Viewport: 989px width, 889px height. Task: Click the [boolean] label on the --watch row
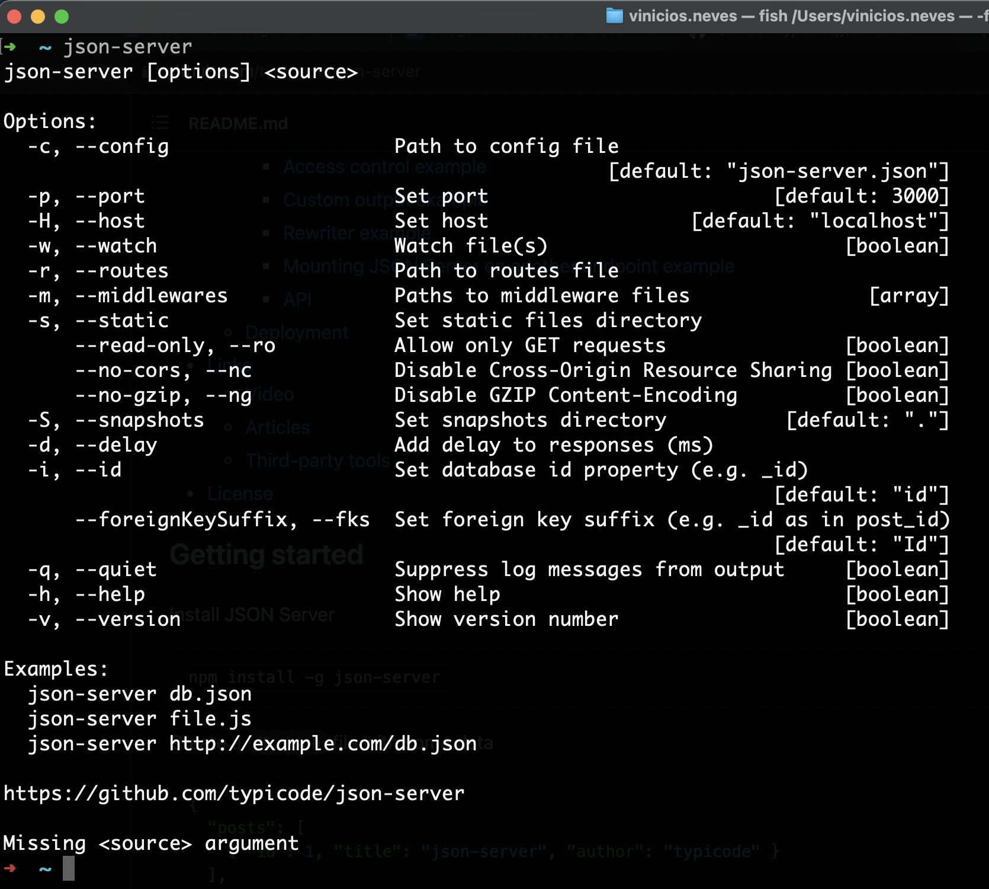[x=898, y=246]
